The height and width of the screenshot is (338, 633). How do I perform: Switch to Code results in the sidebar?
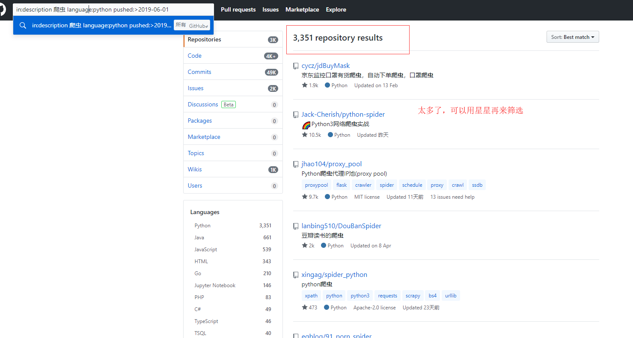click(x=233, y=56)
